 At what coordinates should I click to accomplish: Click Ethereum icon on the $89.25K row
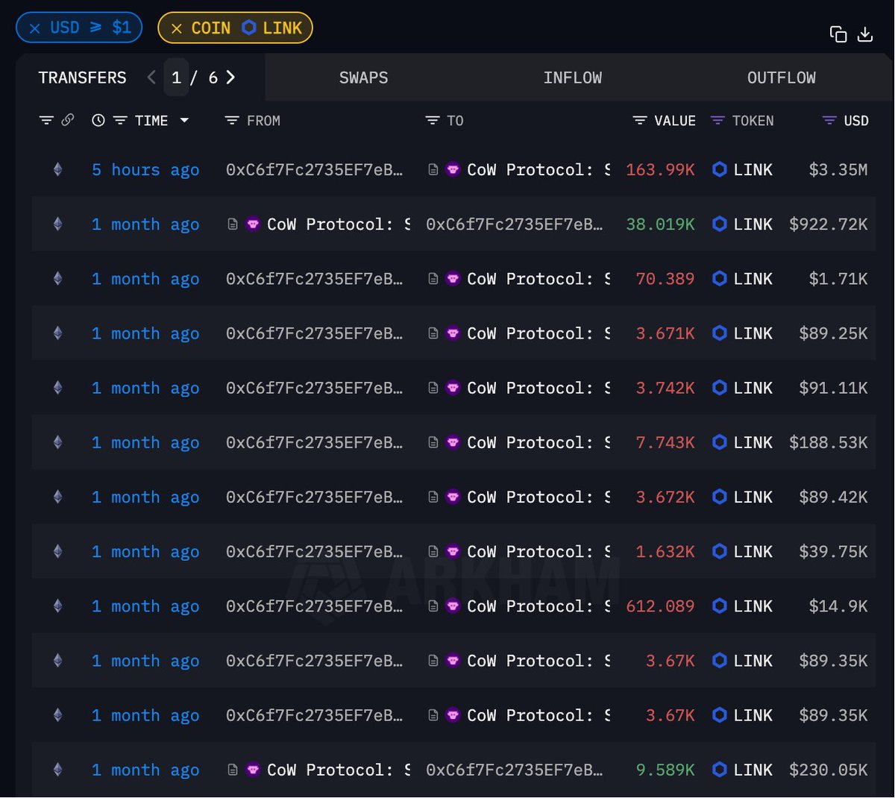[57, 333]
